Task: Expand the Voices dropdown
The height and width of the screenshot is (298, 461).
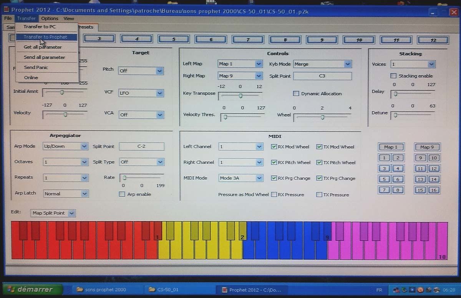Action: coord(413,64)
